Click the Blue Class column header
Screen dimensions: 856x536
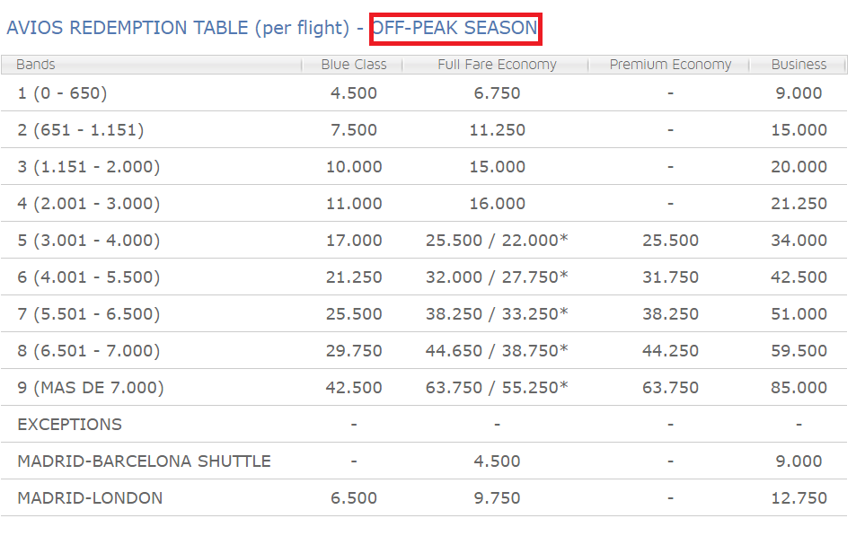click(x=354, y=65)
